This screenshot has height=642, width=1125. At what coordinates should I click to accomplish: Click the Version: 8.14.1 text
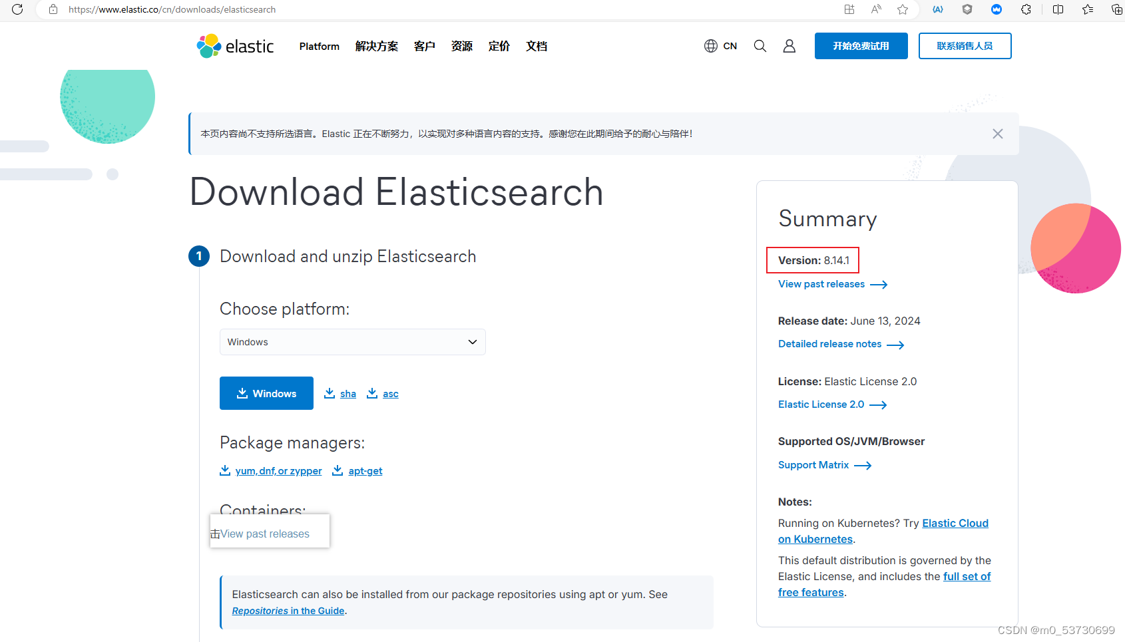pyautogui.click(x=813, y=260)
